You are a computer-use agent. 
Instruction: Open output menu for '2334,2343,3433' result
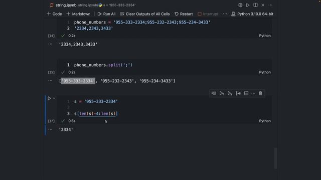[50, 44]
